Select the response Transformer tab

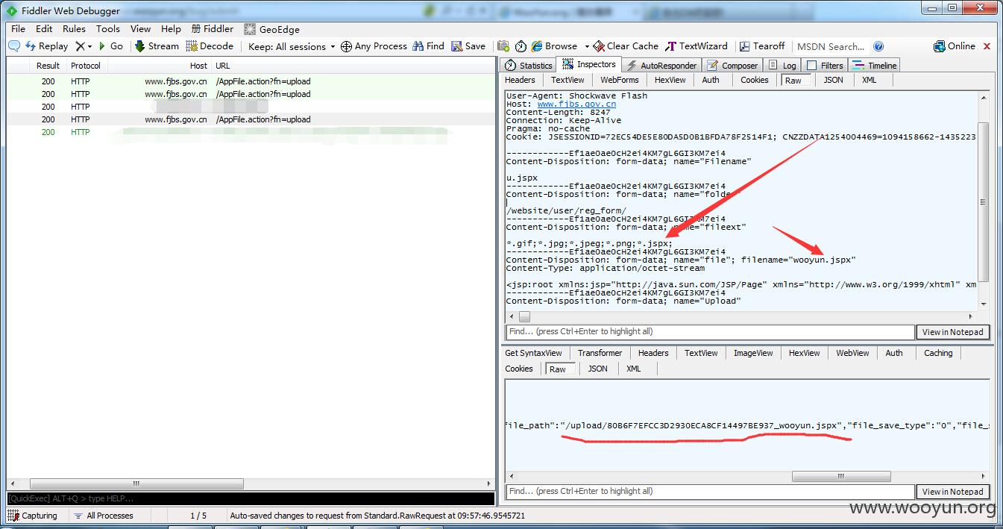pos(600,353)
